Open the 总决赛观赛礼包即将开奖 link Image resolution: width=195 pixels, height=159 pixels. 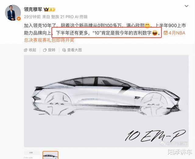pyautogui.click(x=49, y=40)
